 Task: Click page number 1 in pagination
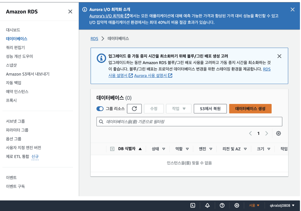coord(258,133)
